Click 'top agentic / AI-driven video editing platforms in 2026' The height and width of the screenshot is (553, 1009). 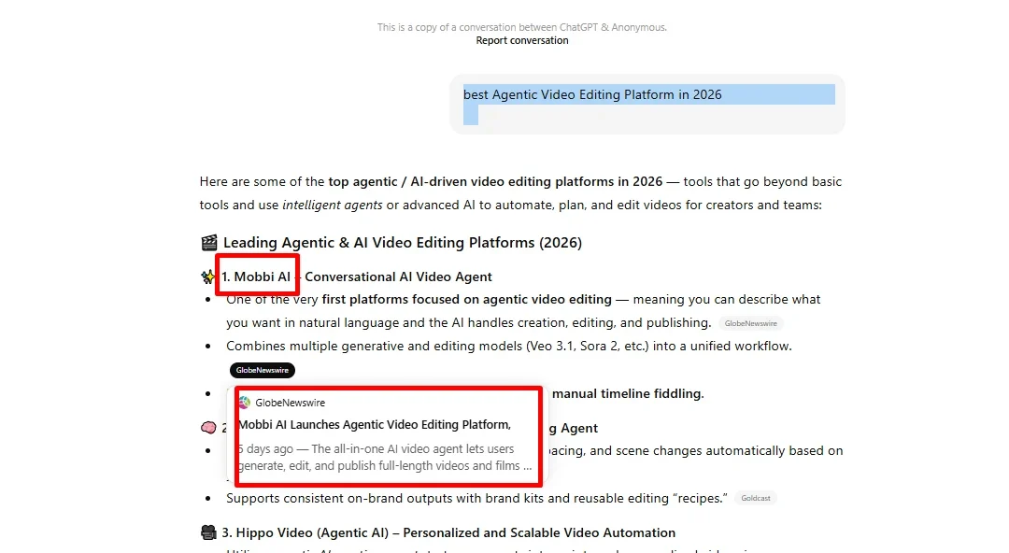coord(495,181)
